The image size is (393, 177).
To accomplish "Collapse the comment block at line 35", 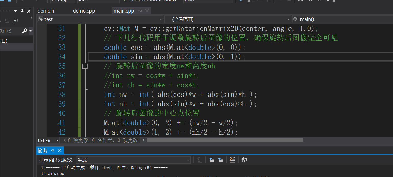I will point(85,66).
